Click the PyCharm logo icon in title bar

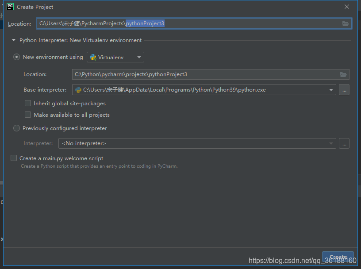click(x=10, y=7)
